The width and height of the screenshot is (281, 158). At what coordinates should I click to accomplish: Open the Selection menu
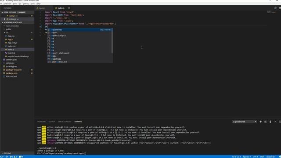pos(7,4)
